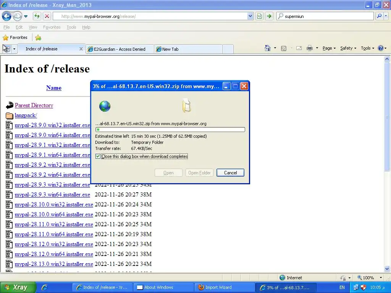Open a blank new tab button
The height and width of the screenshot is (293, 391).
coord(228,49)
